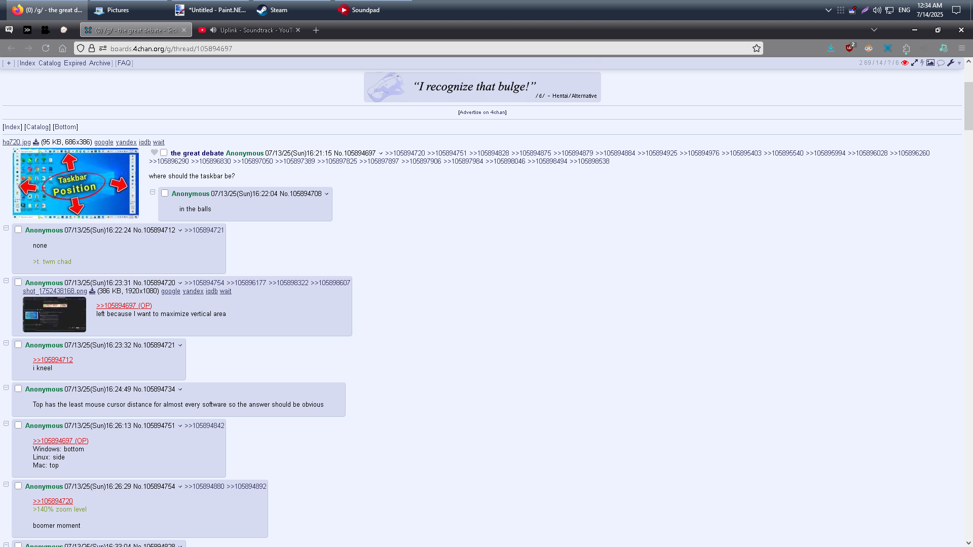Image resolution: width=973 pixels, height=547 pixels.
Task: Open the Windows notification center icon
Action: 956,10
